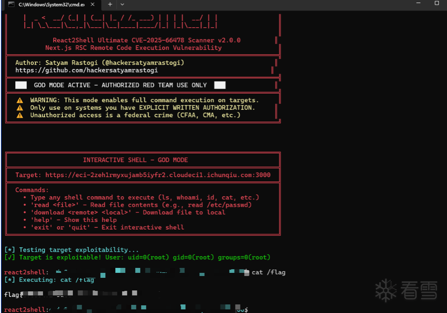Click 'Testing target exploitability...' line

tap(71, 250)
